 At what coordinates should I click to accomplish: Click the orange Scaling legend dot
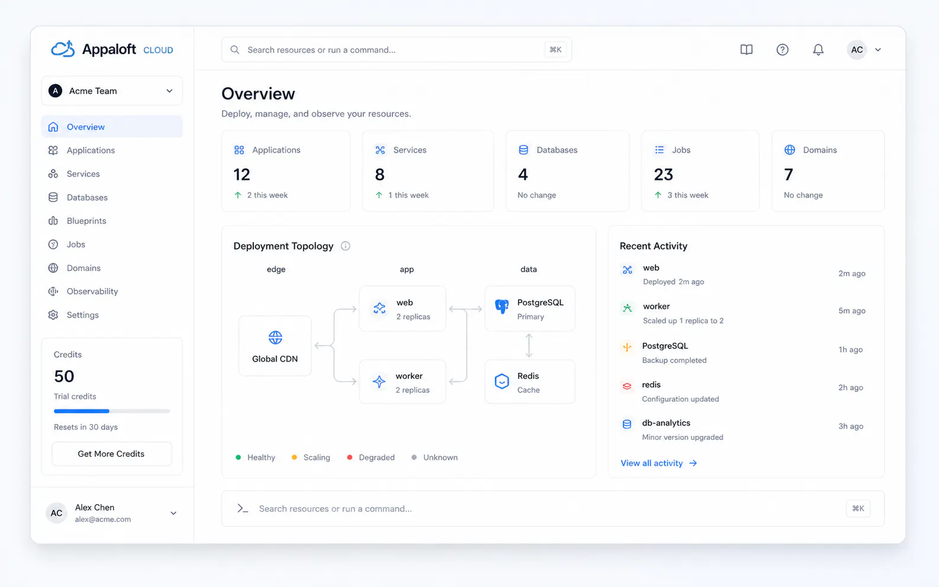click(294, 457)
